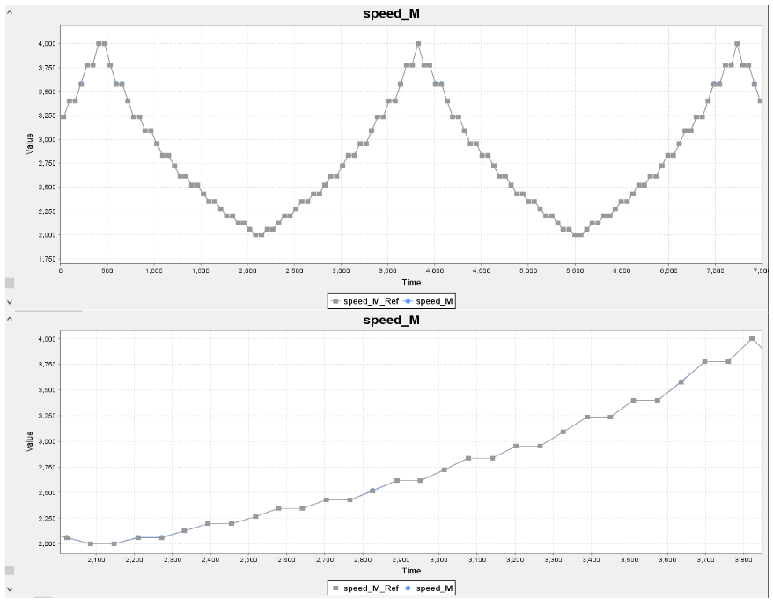The image size is (773, 606).
Task: Click the gray scroll square beside the top chart
Action: coord(10,283)
